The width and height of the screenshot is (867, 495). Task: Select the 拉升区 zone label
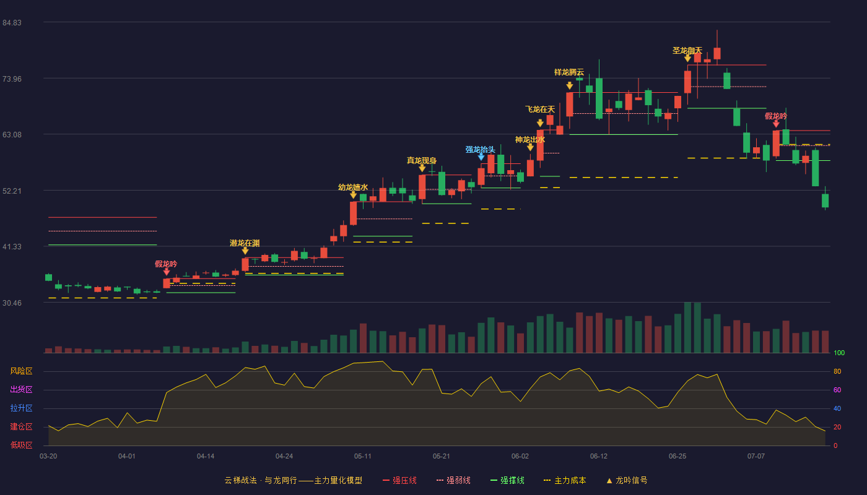[x=22, y=408]
